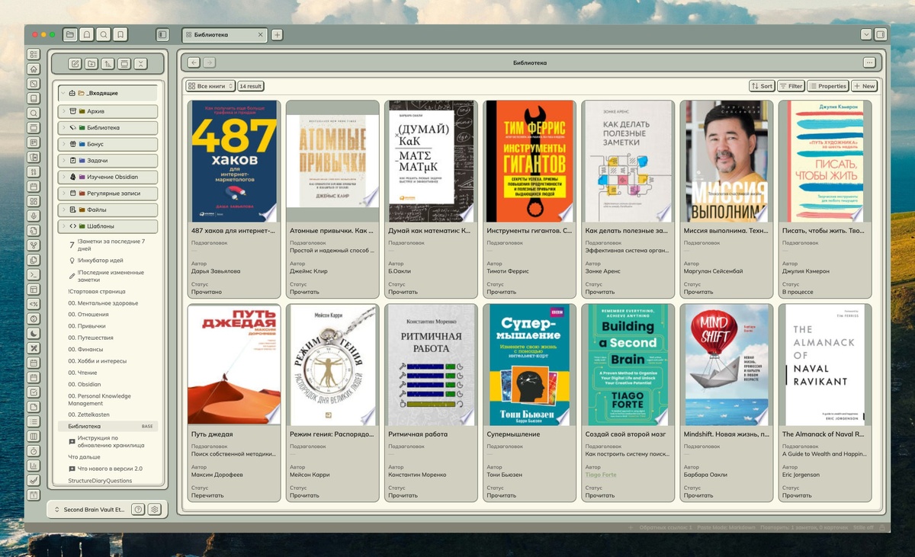Click the Sort button
Image resolution: width=915 pixels, height=557 pixels.
point(762,86)
